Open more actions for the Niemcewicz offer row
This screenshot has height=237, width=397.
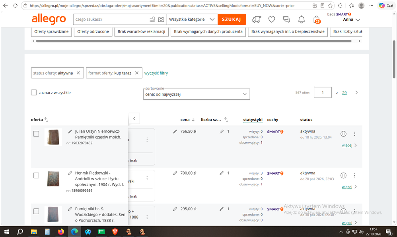pos(354,134)
